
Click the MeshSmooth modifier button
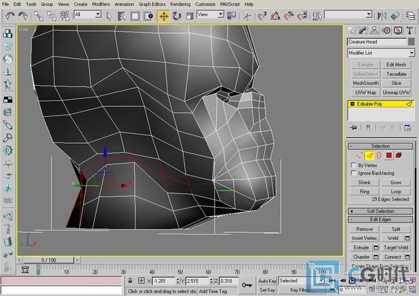point(365,83)
